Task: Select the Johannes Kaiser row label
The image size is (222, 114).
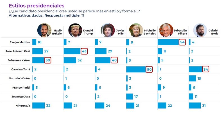Action: [x=20, y=60]
